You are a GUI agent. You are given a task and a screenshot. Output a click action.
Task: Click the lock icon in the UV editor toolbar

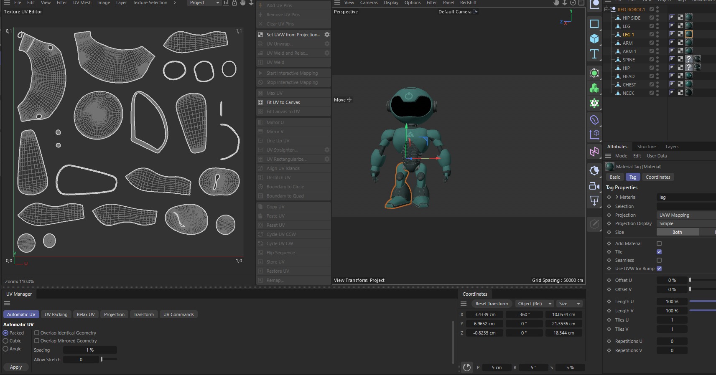pos(234,3)
